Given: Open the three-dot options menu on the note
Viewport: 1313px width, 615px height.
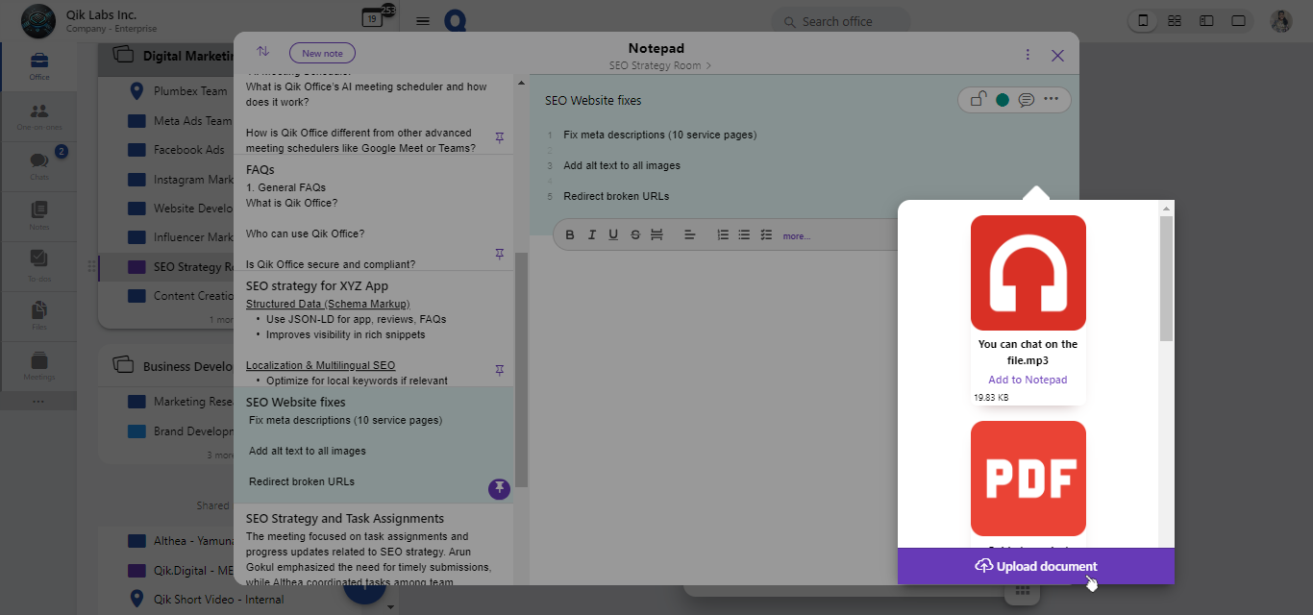Looking at the screenshot, I should click(x=1051, y=99).
